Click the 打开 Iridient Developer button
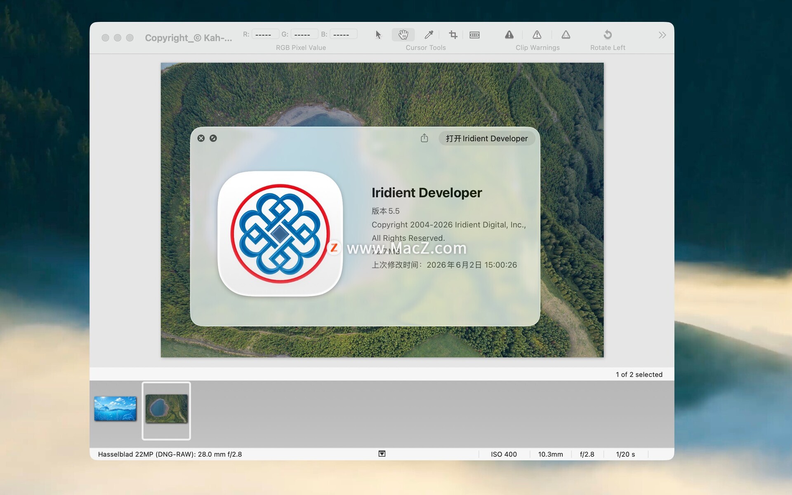Screen dimensions: 792x495 (x=487, y=138)
